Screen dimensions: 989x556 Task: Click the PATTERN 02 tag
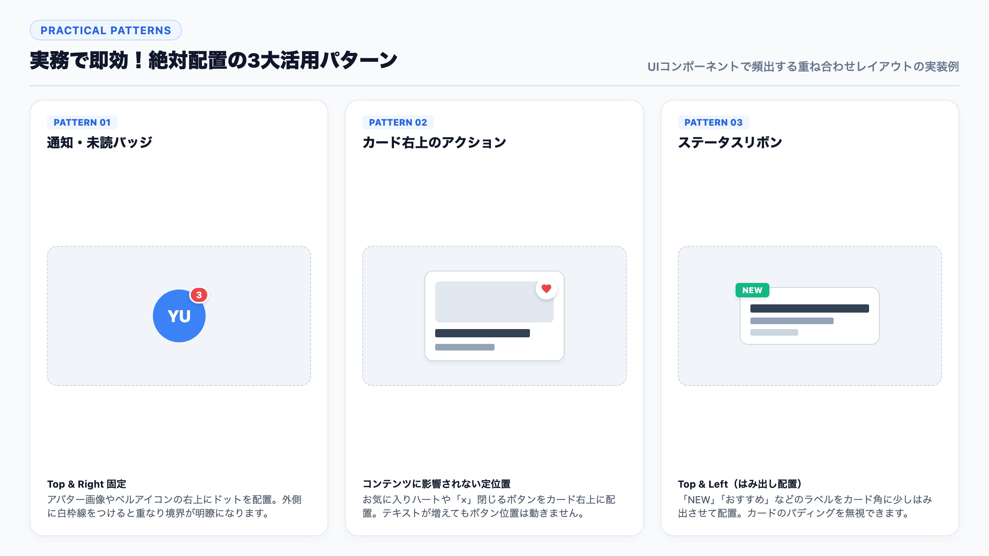pos(398,122)
